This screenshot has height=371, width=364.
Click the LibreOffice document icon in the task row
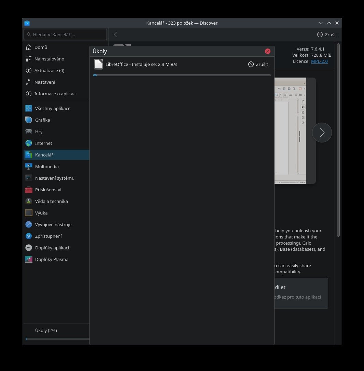(98, 64)
